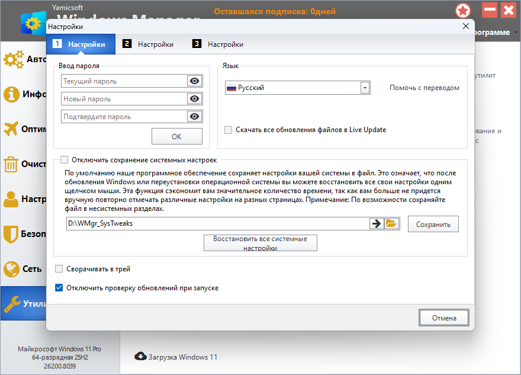This screenshot has height=375, width=521.
Task: Open the globe Сеть sidebar section
Action: tap(12, 269)
